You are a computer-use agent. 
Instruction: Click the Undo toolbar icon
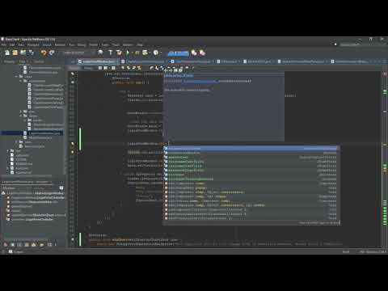(x=44, y=53)
